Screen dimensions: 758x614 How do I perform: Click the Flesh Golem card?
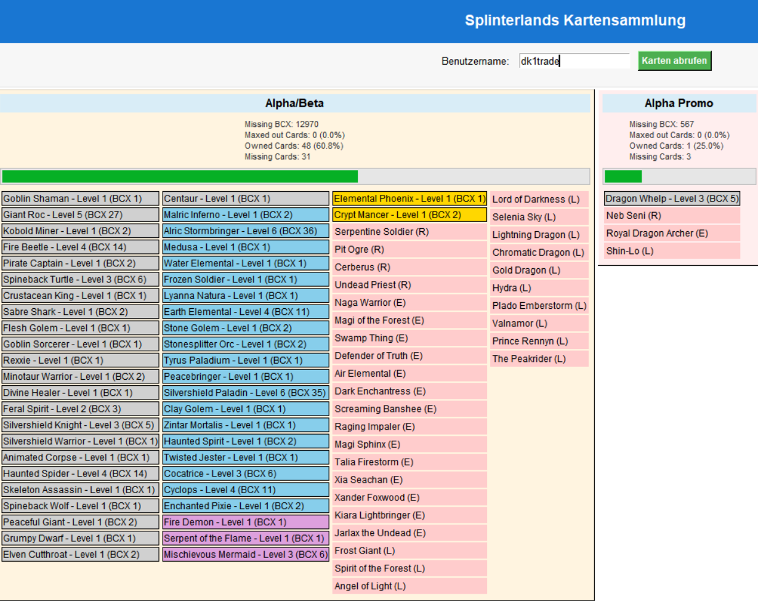80,328
